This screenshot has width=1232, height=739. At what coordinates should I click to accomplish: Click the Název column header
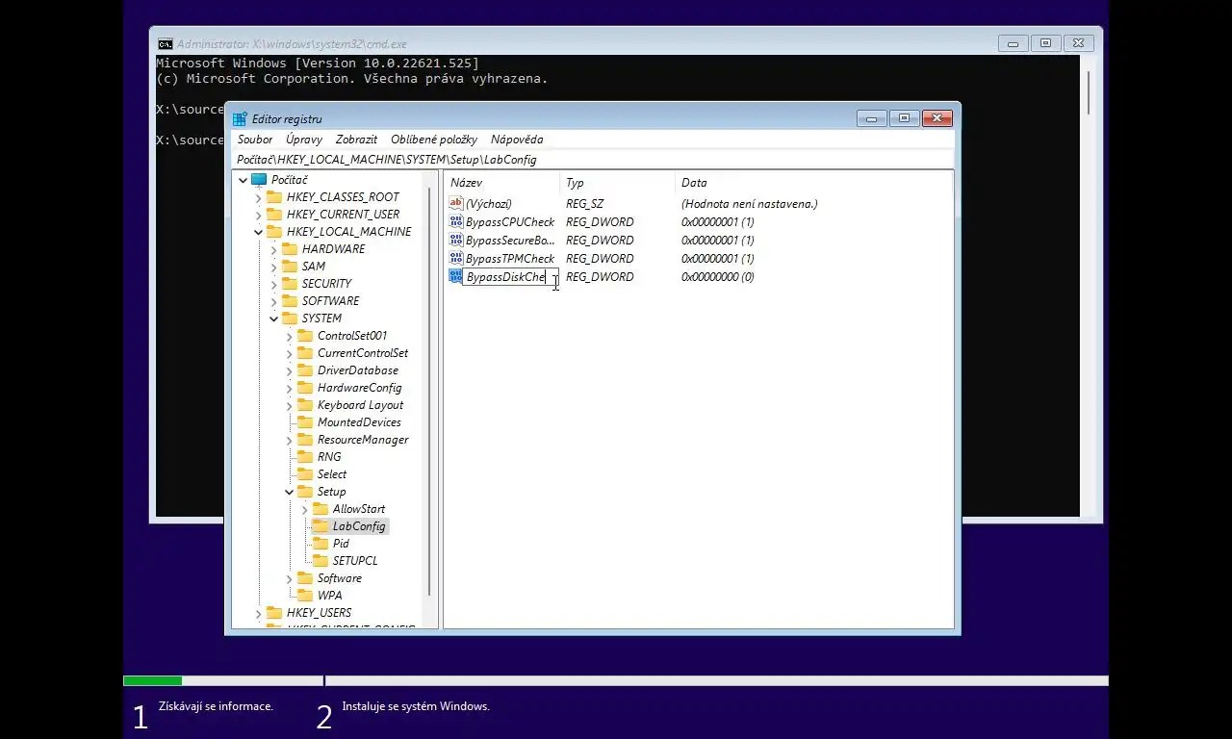point(501,182)
